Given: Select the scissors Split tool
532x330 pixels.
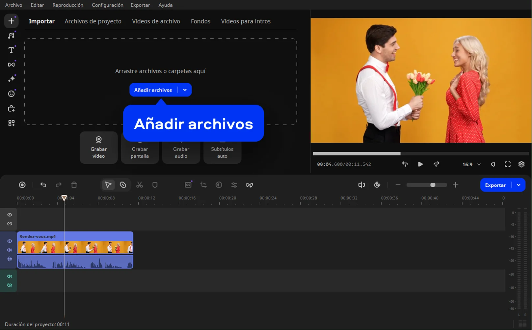Looking at the screenshot, I should (140, 185).
